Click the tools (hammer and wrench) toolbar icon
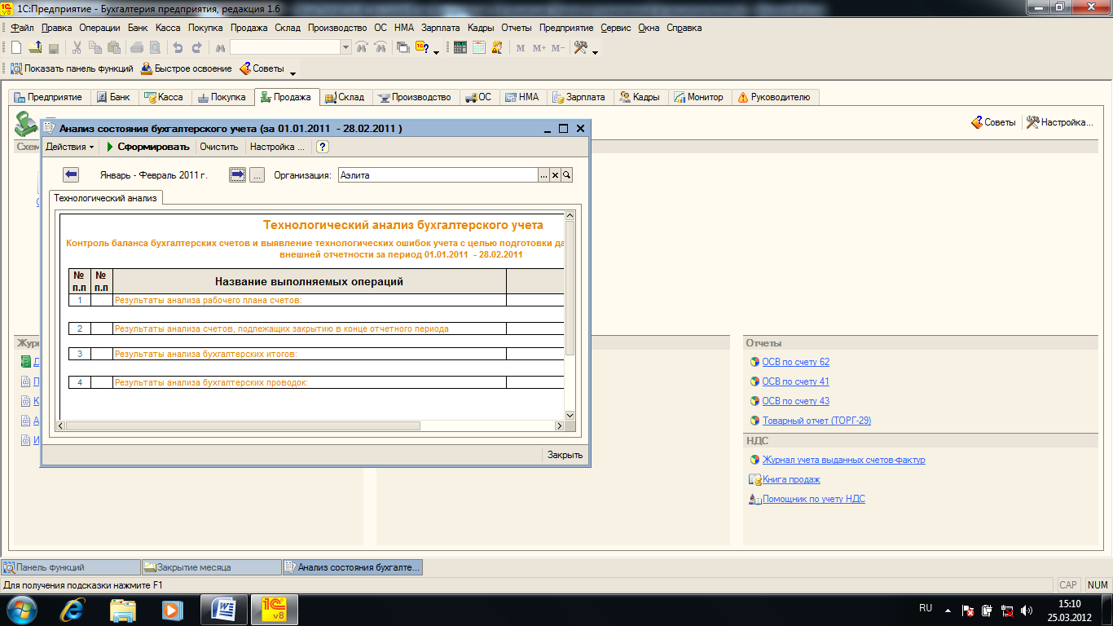The image size is (1113, 626). tap(581, 48)
